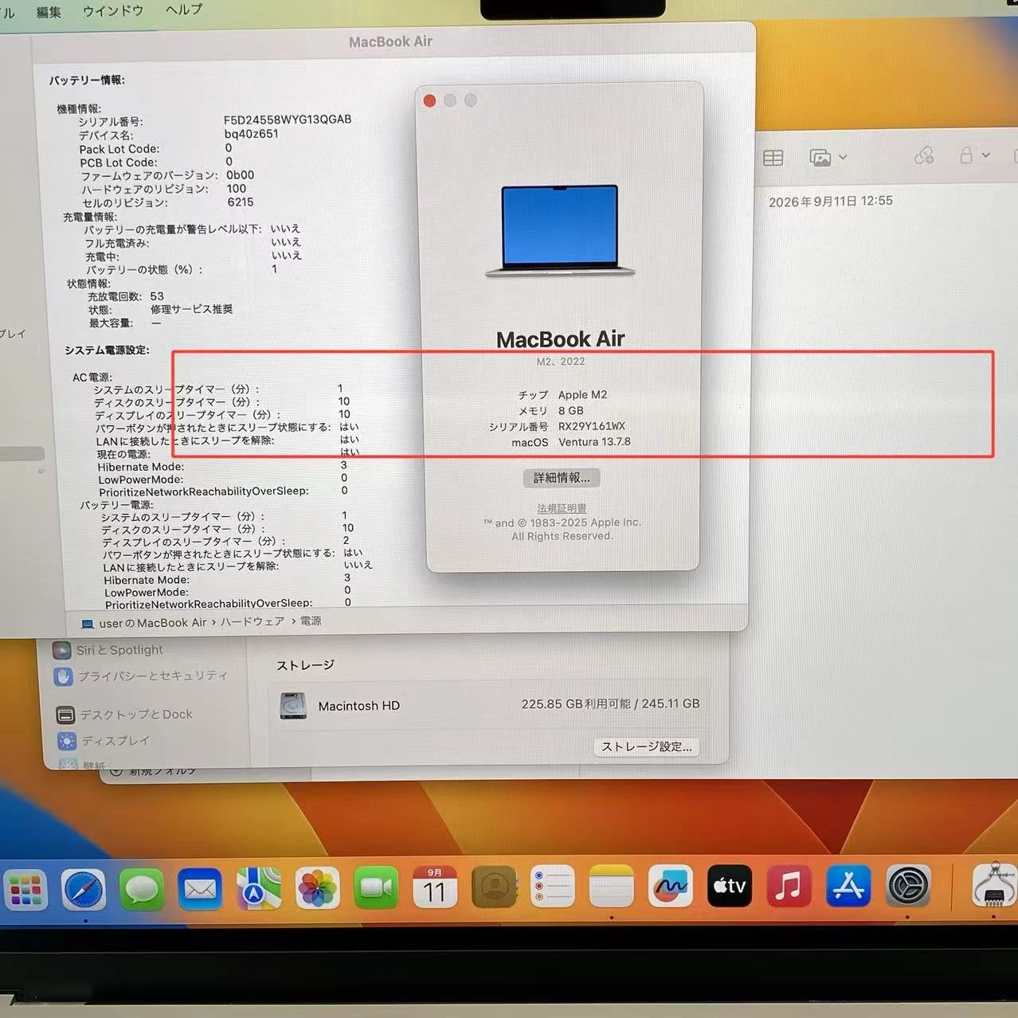Click the セルのリビジョン 6215 row
This screenshot has height=1018, width=1018.
pyautogui.click(x=168, y=202)
